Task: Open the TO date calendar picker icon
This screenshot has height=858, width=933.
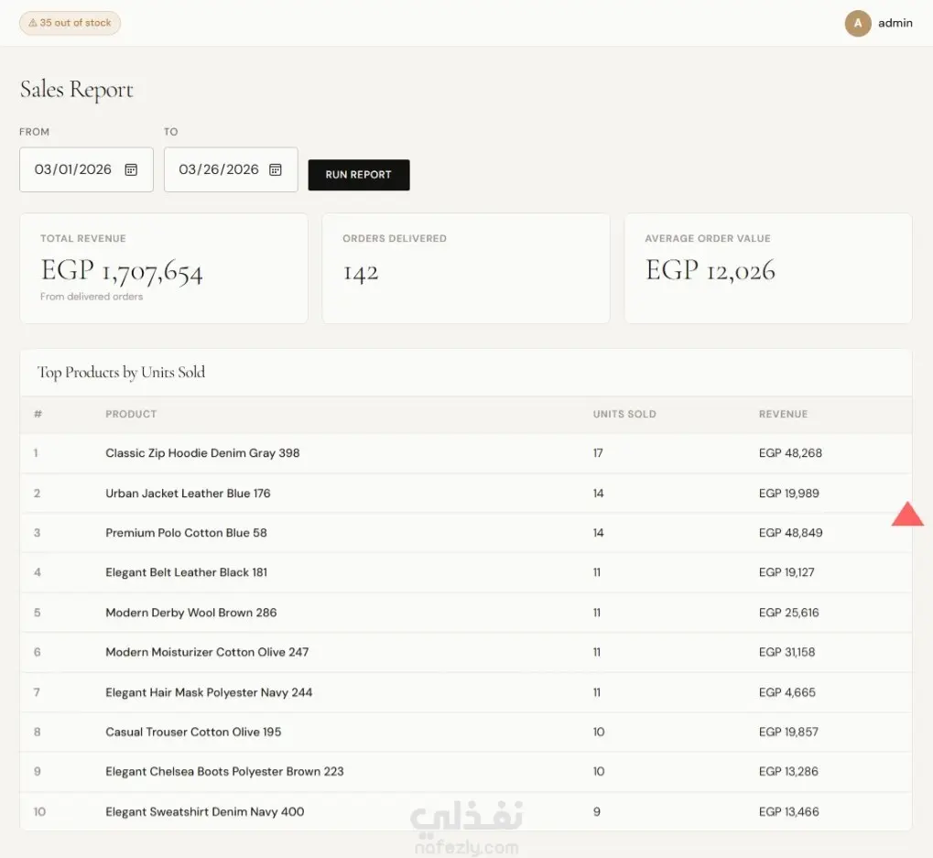Action: (x=275, y=169)
